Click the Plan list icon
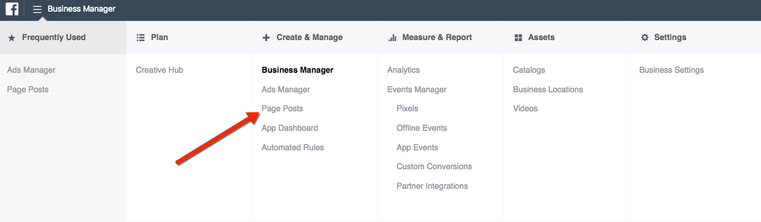 (140, 37)
